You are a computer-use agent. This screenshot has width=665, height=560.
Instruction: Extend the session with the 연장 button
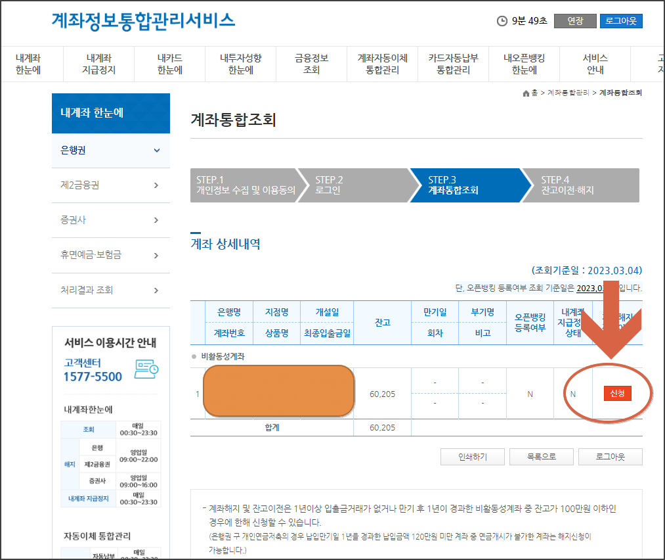click(575, 21)
